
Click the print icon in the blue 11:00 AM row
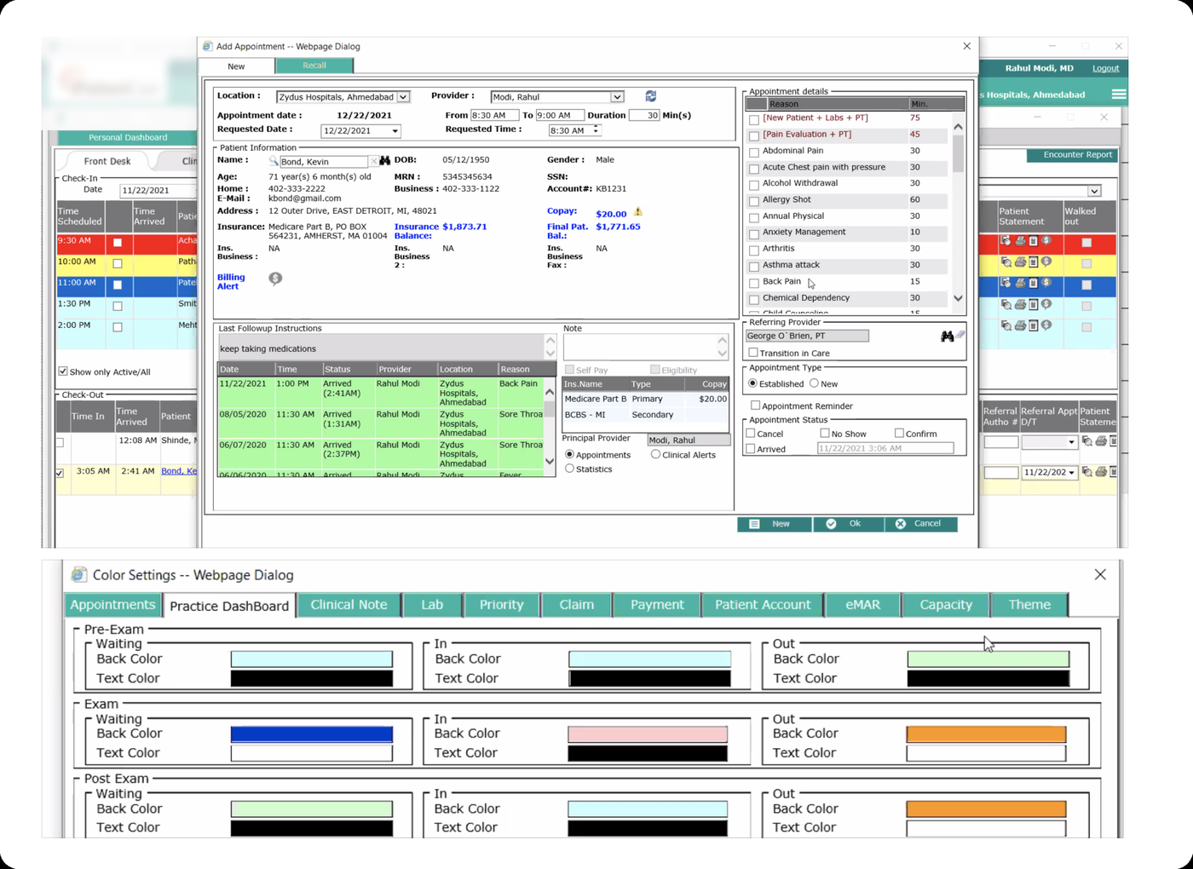[1020, 283]
